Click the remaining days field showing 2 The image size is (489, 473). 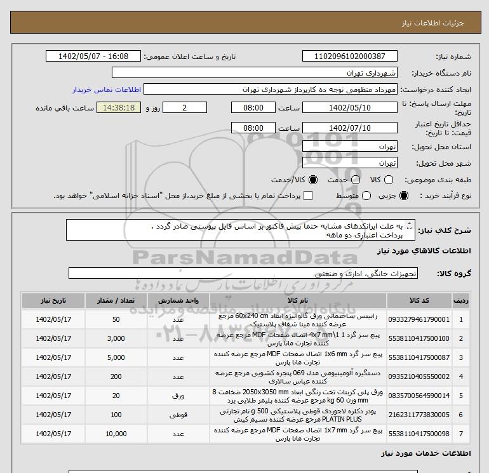pos(185,107)
